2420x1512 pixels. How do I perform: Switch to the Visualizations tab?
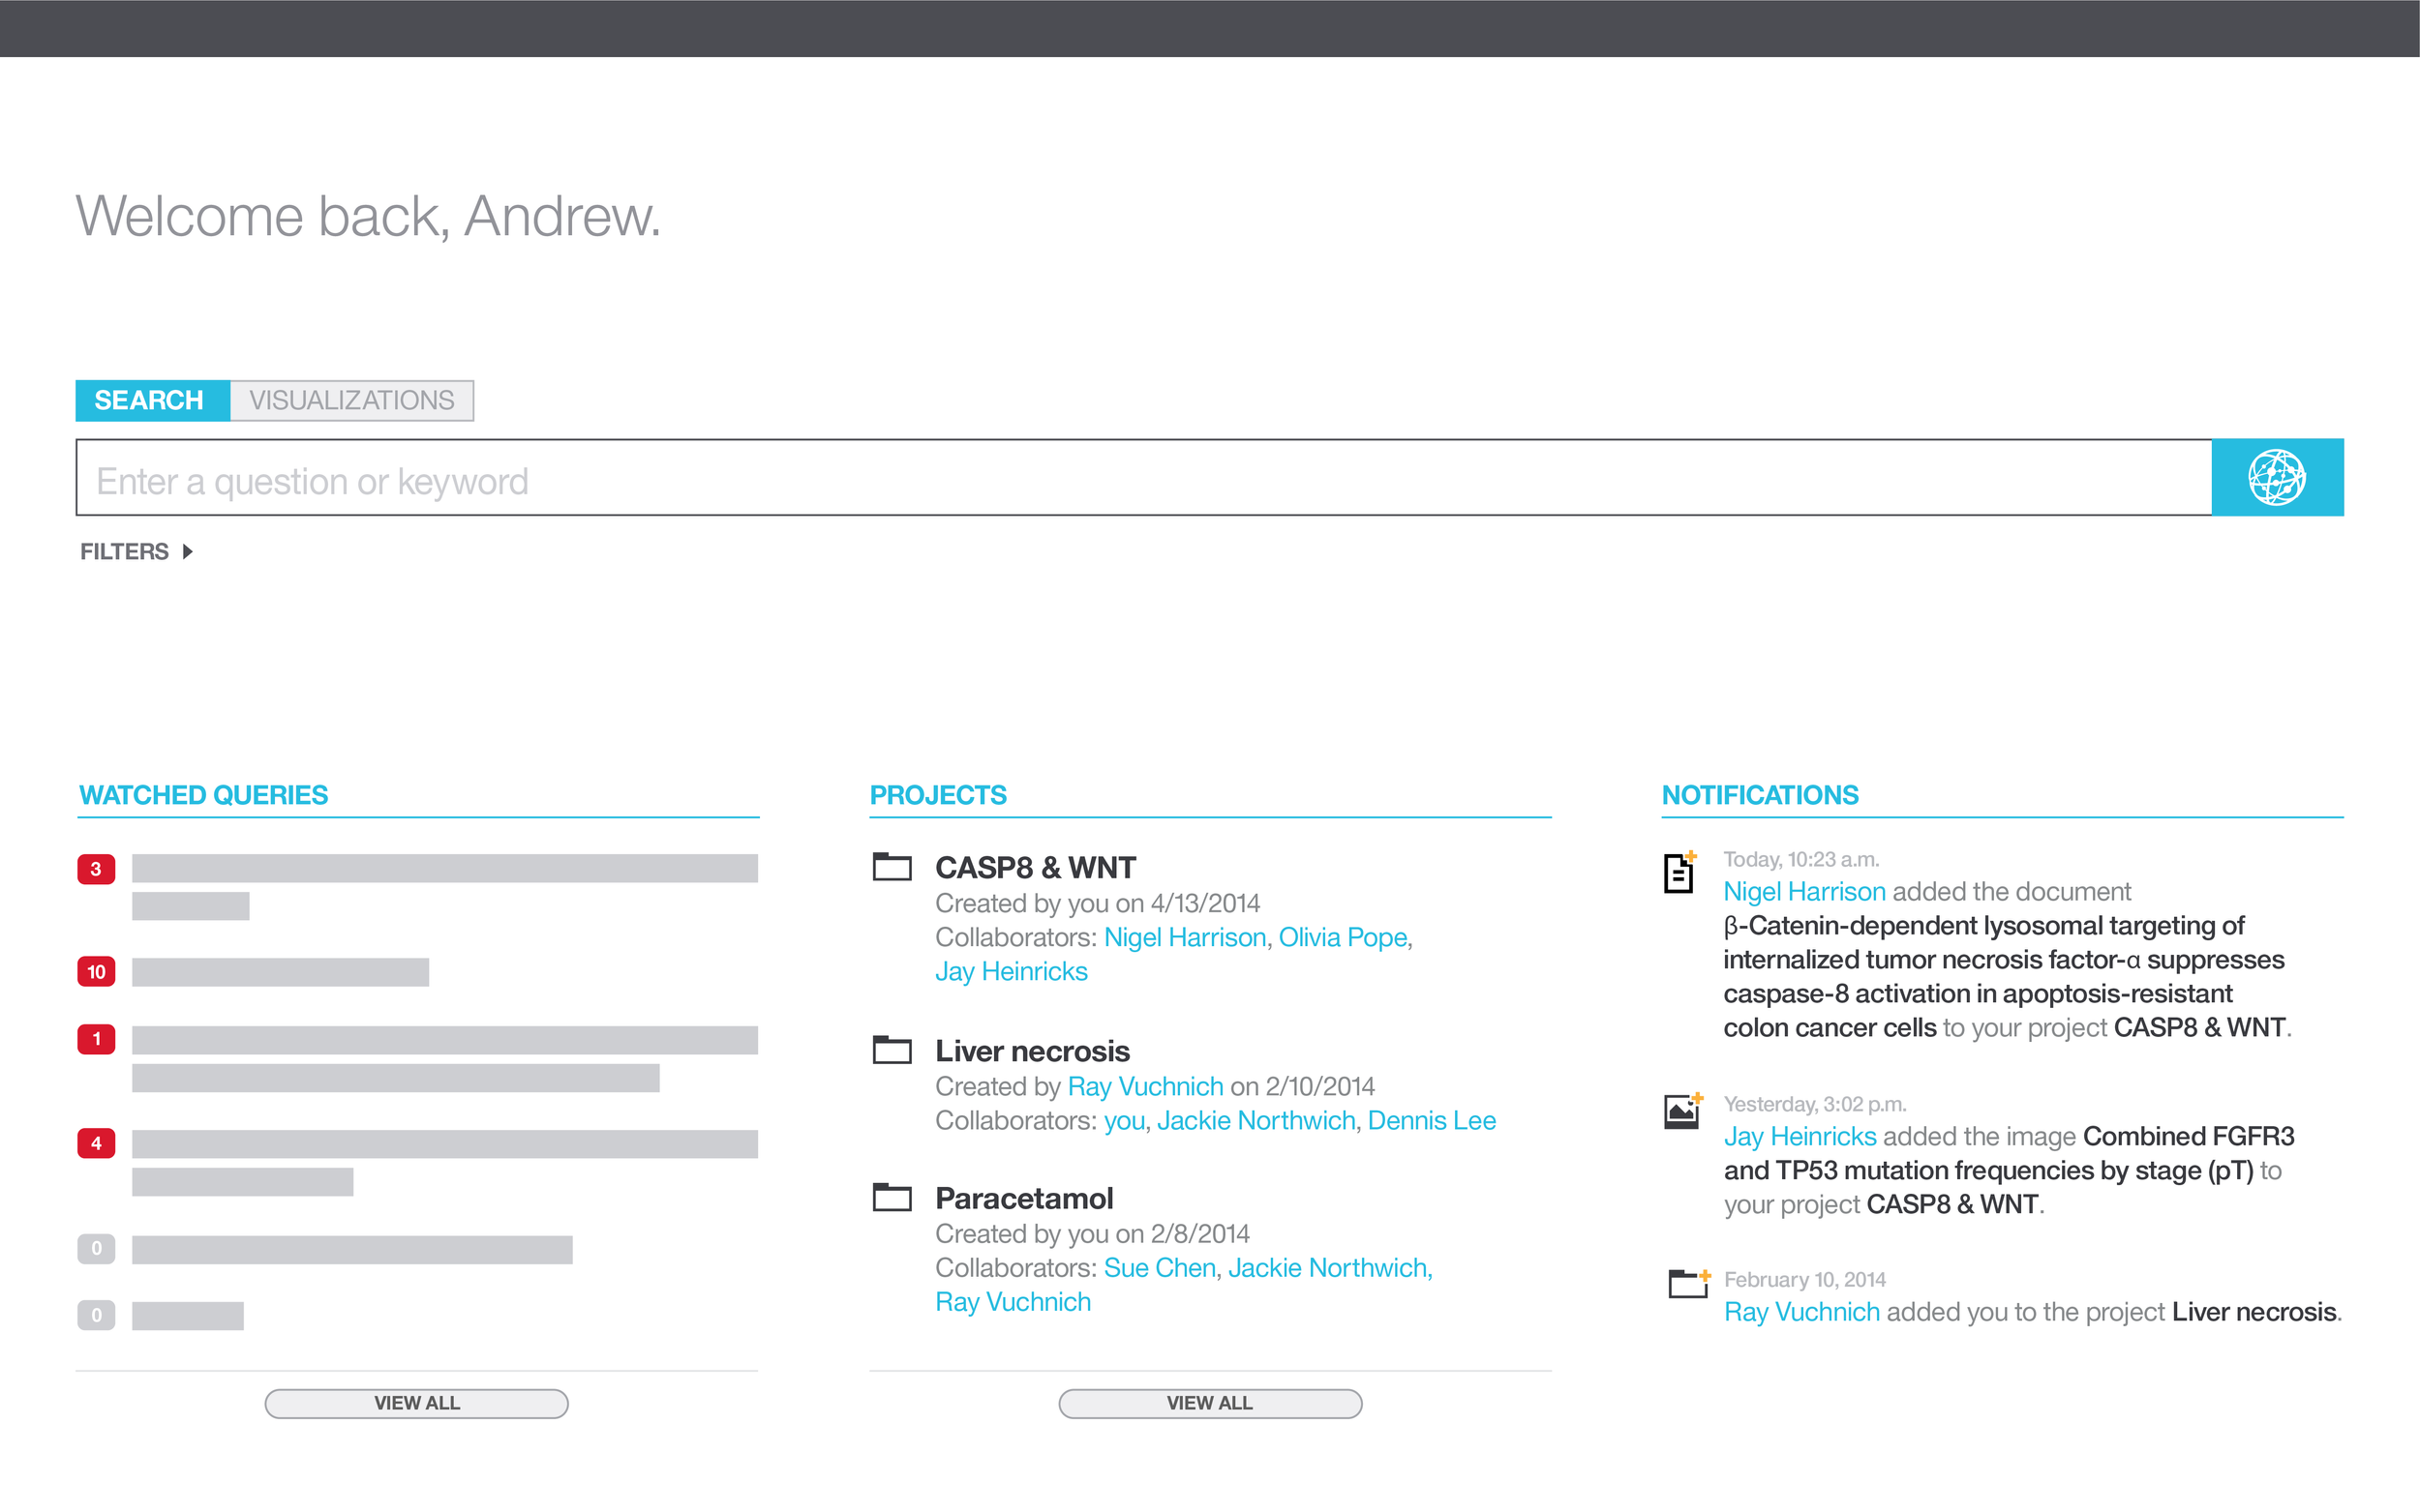point(351,400)
